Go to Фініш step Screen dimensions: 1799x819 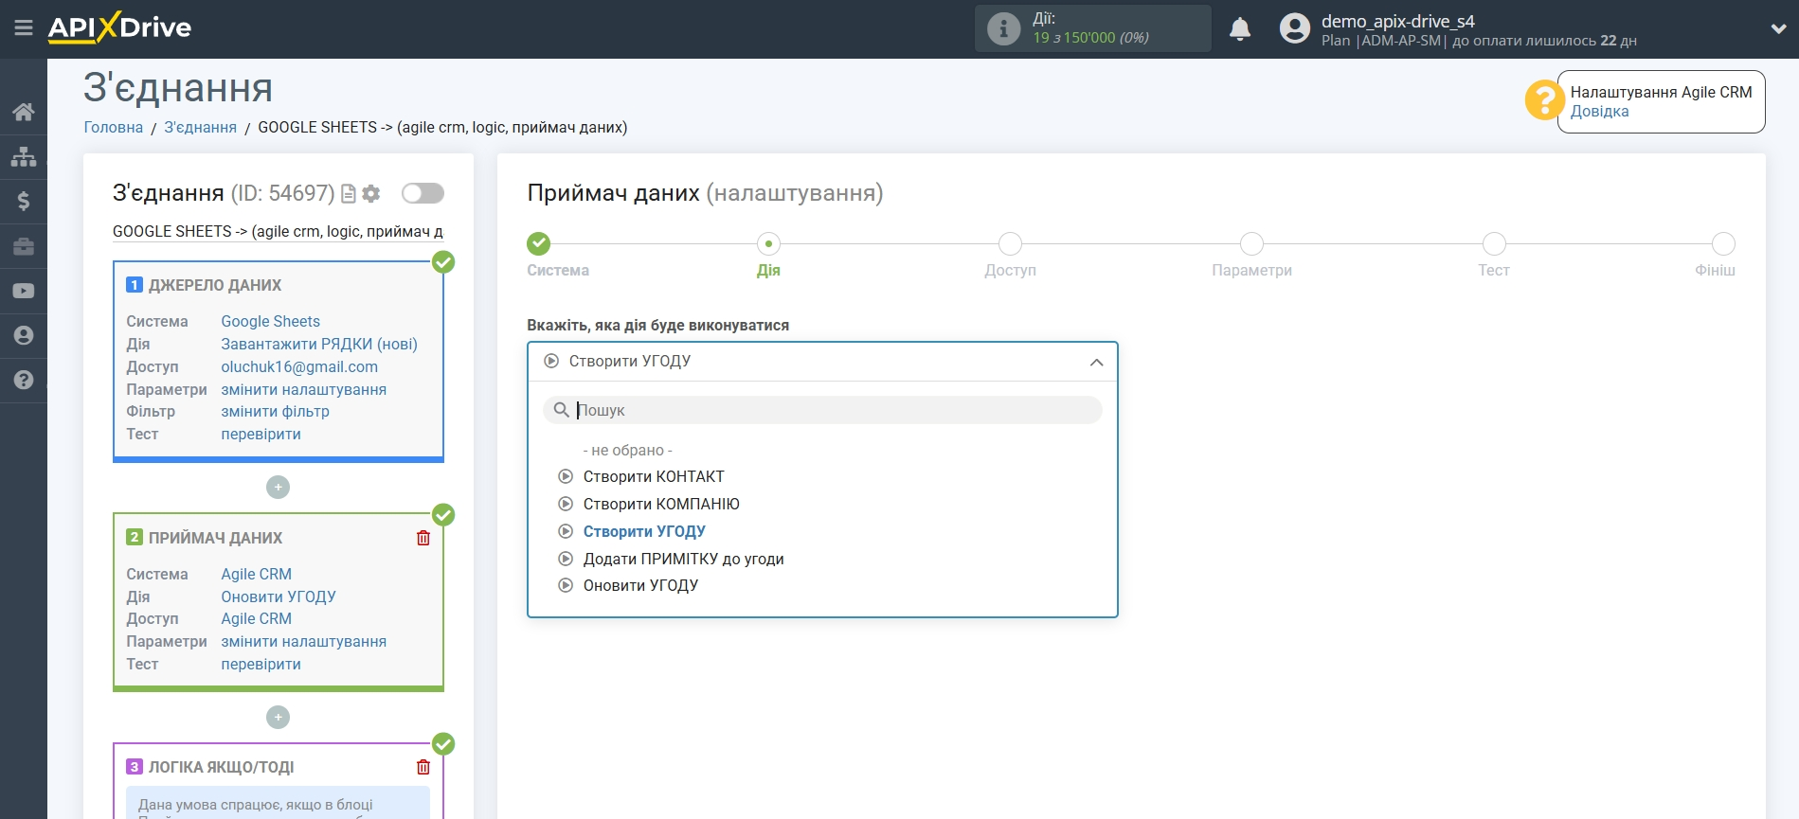tap(1723, 244)
